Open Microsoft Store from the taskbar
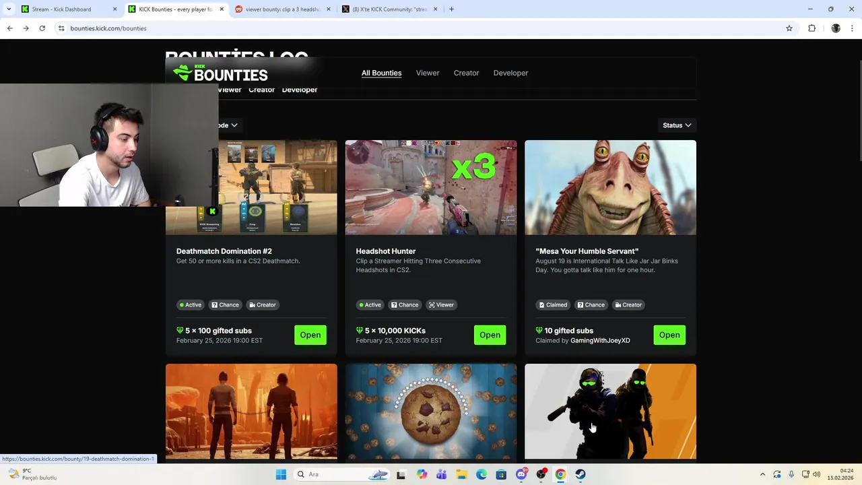Viewport: 862px width, 485px height. 501,474
